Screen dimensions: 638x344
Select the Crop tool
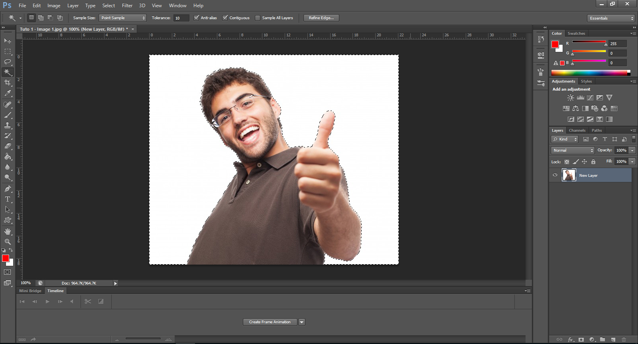coord(8,83)
